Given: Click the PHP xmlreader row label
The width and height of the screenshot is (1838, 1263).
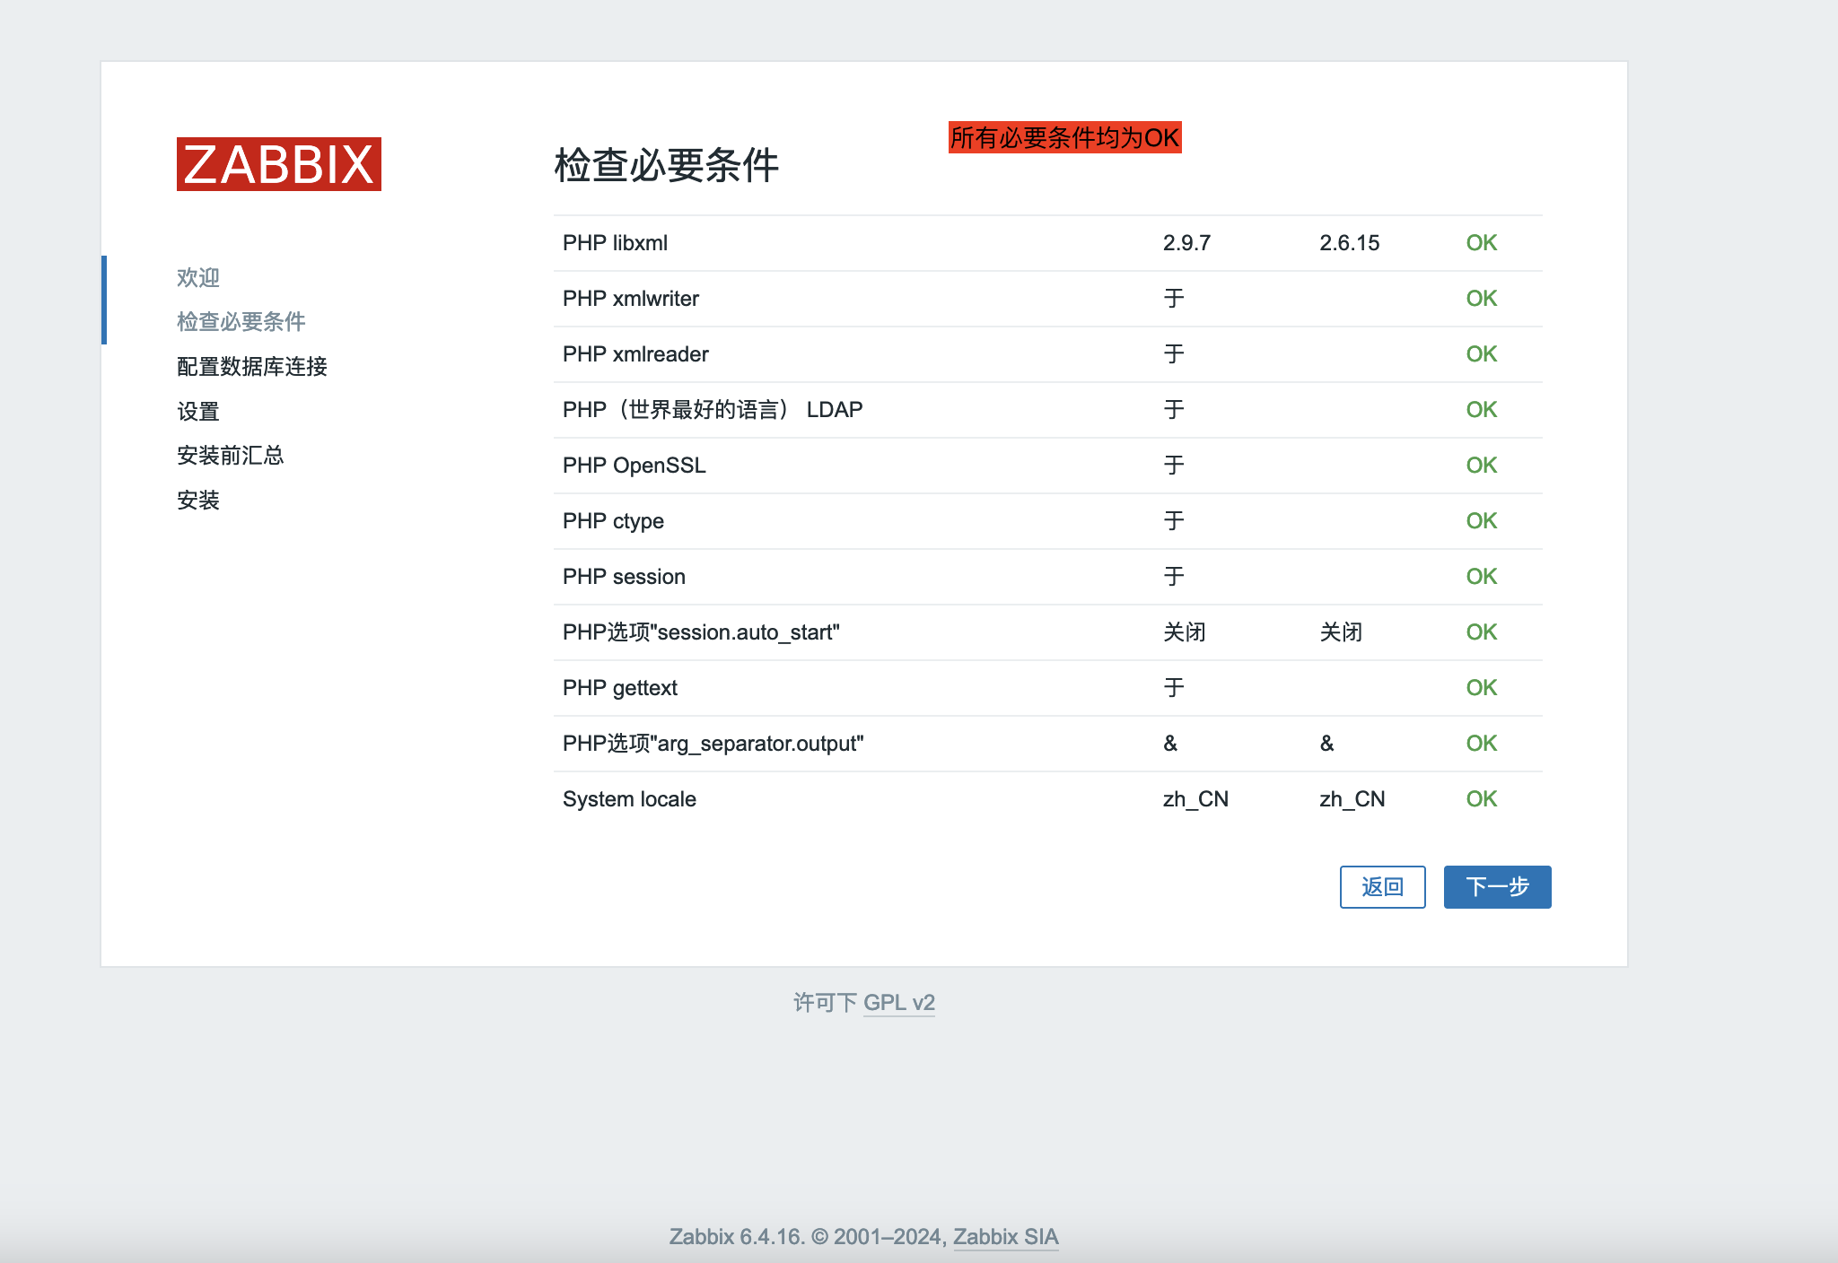Looking at the screenshot, I should click(635, 353).
